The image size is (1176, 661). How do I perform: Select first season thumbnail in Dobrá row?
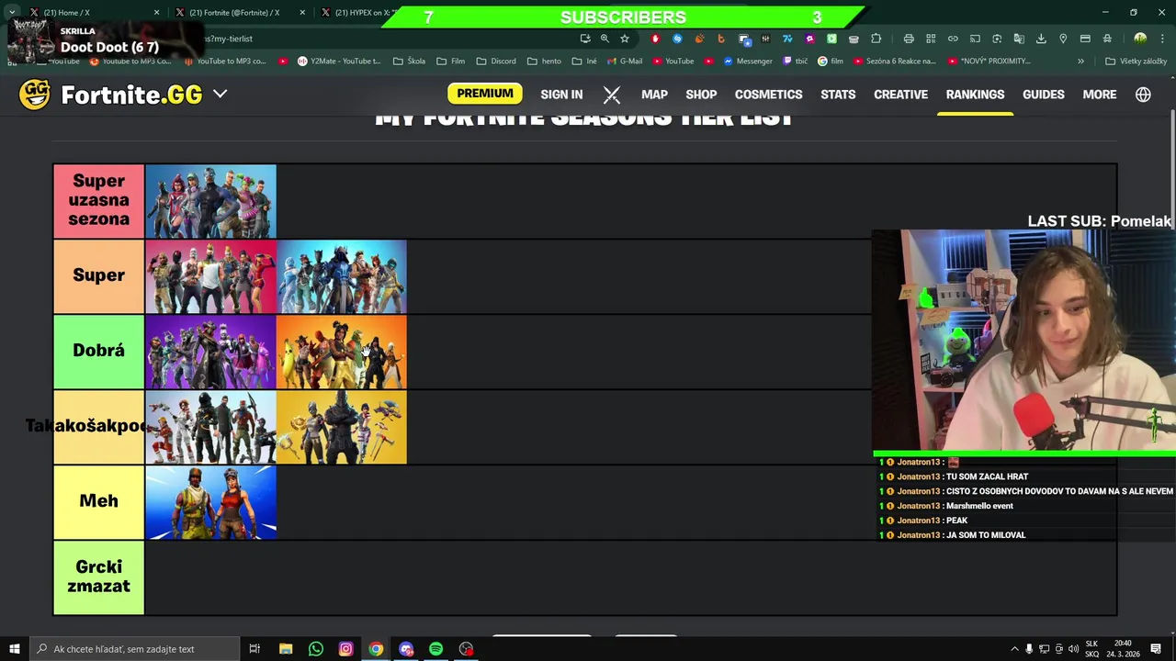(210, 352)
